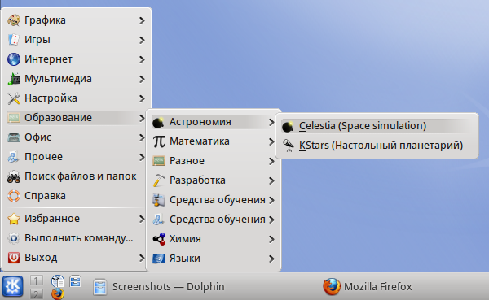Select the Избранное menu label
Screen dimensions: 489x300
pos(52,219)
